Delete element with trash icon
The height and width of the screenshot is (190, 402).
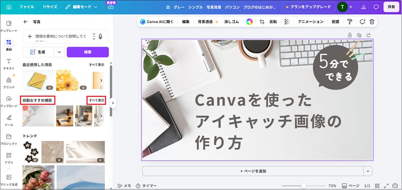(372, 22)
